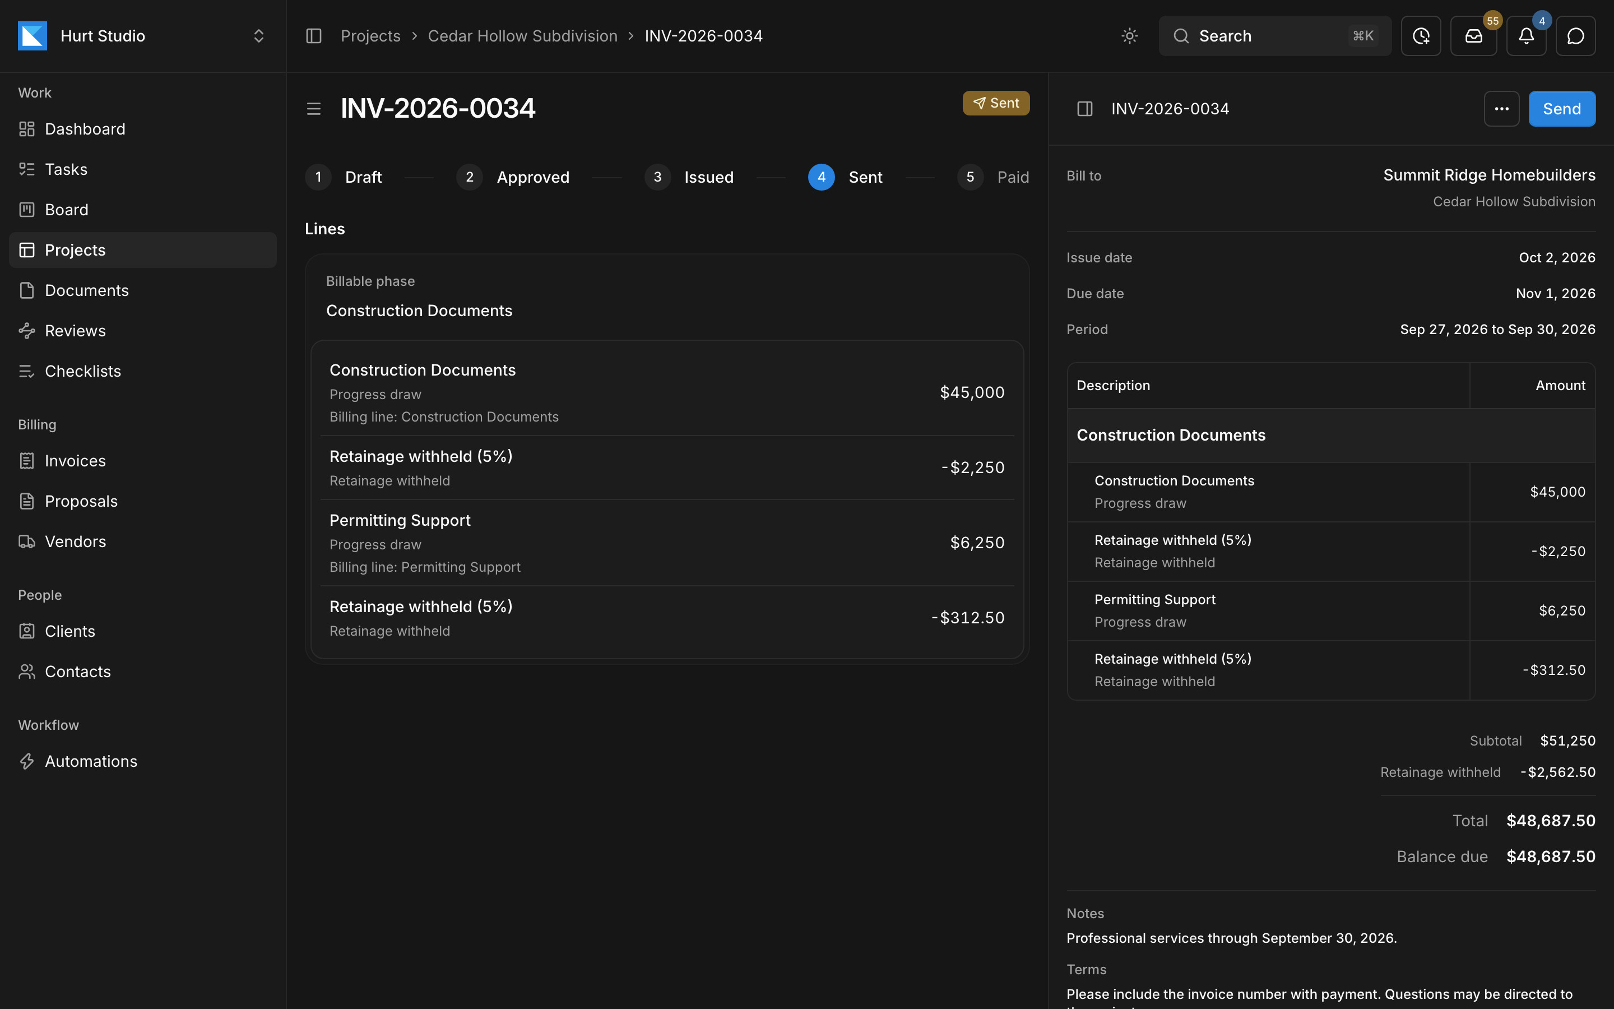Open Automations under Workflow

143,761
